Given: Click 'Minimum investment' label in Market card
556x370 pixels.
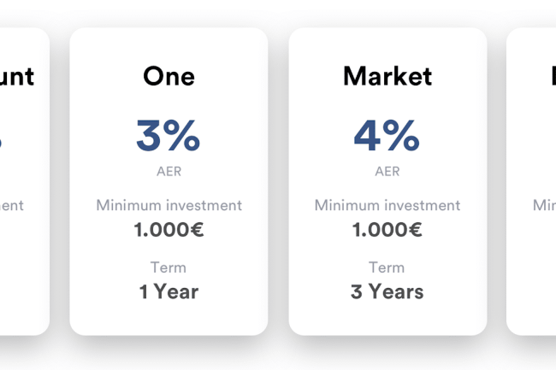Looking at the screenshot, I should click(387, 205).
